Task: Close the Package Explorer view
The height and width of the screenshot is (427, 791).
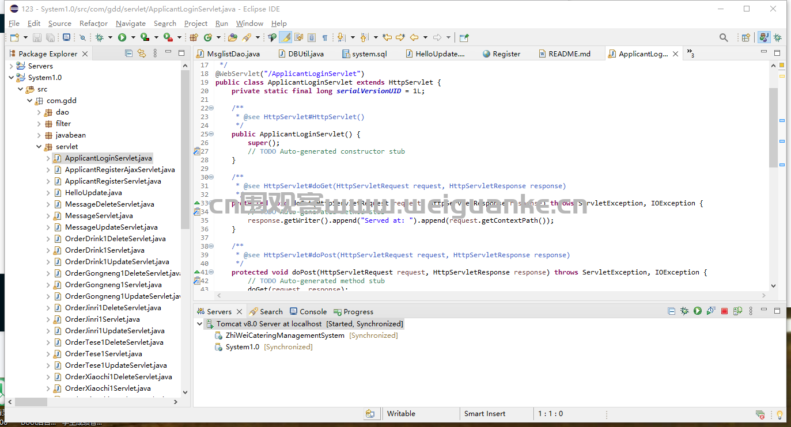Action: 85,54
